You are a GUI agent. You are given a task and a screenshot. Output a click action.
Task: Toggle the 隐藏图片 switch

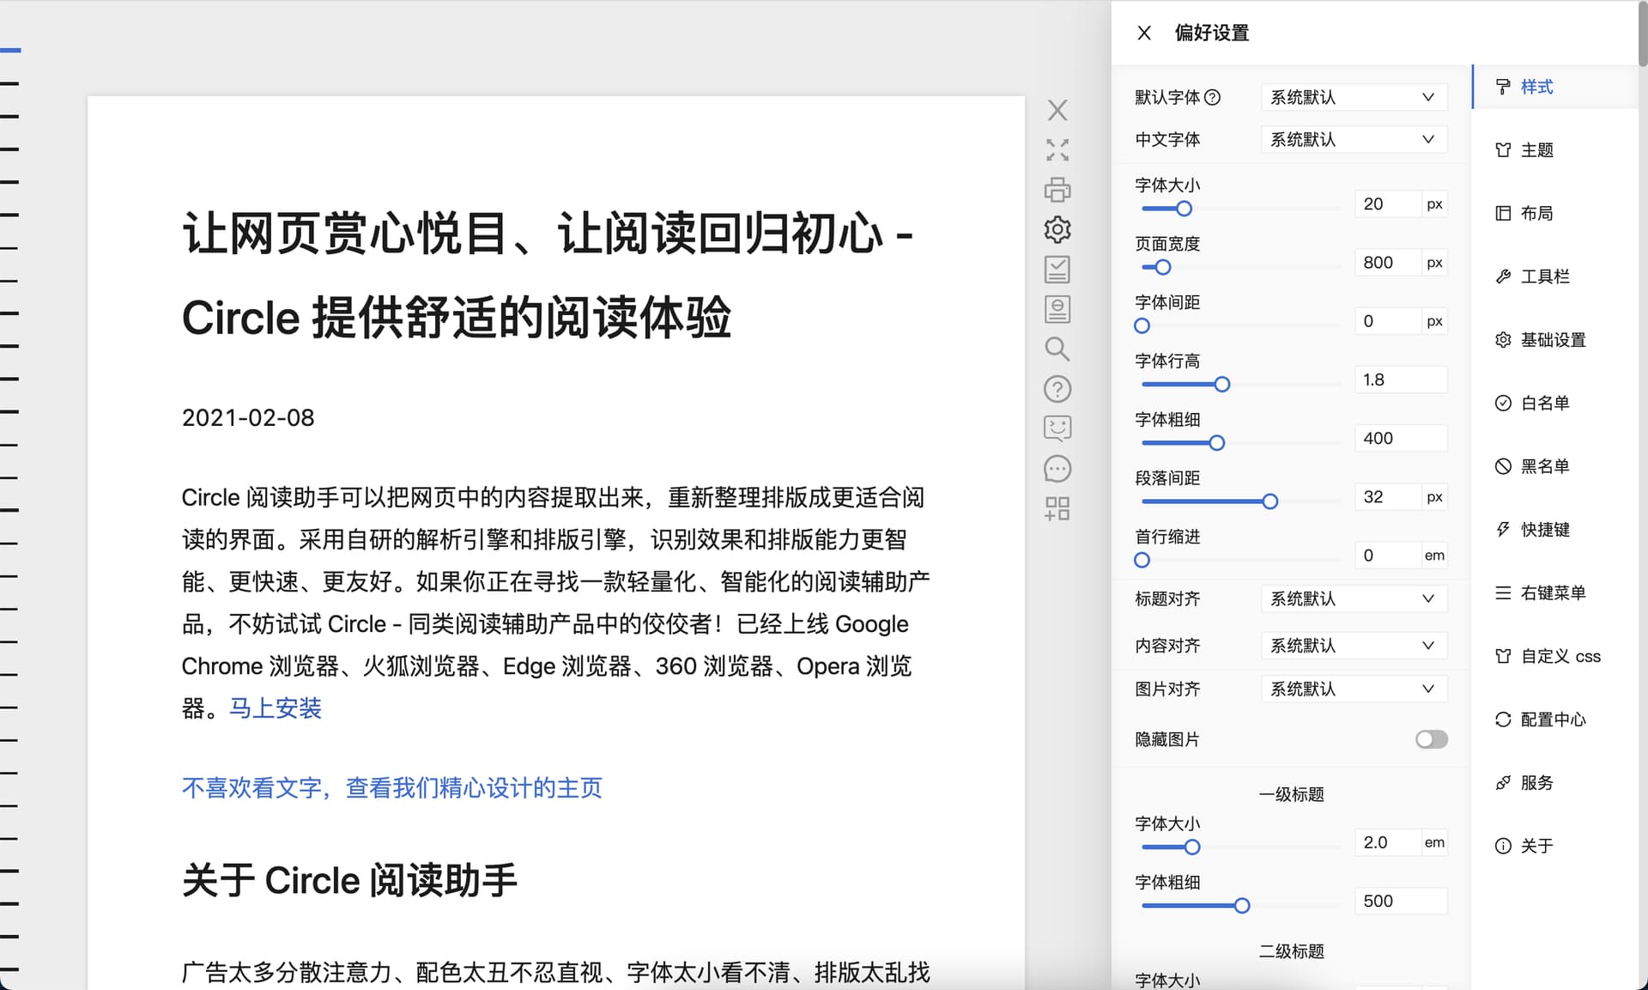pos(1431,739)
